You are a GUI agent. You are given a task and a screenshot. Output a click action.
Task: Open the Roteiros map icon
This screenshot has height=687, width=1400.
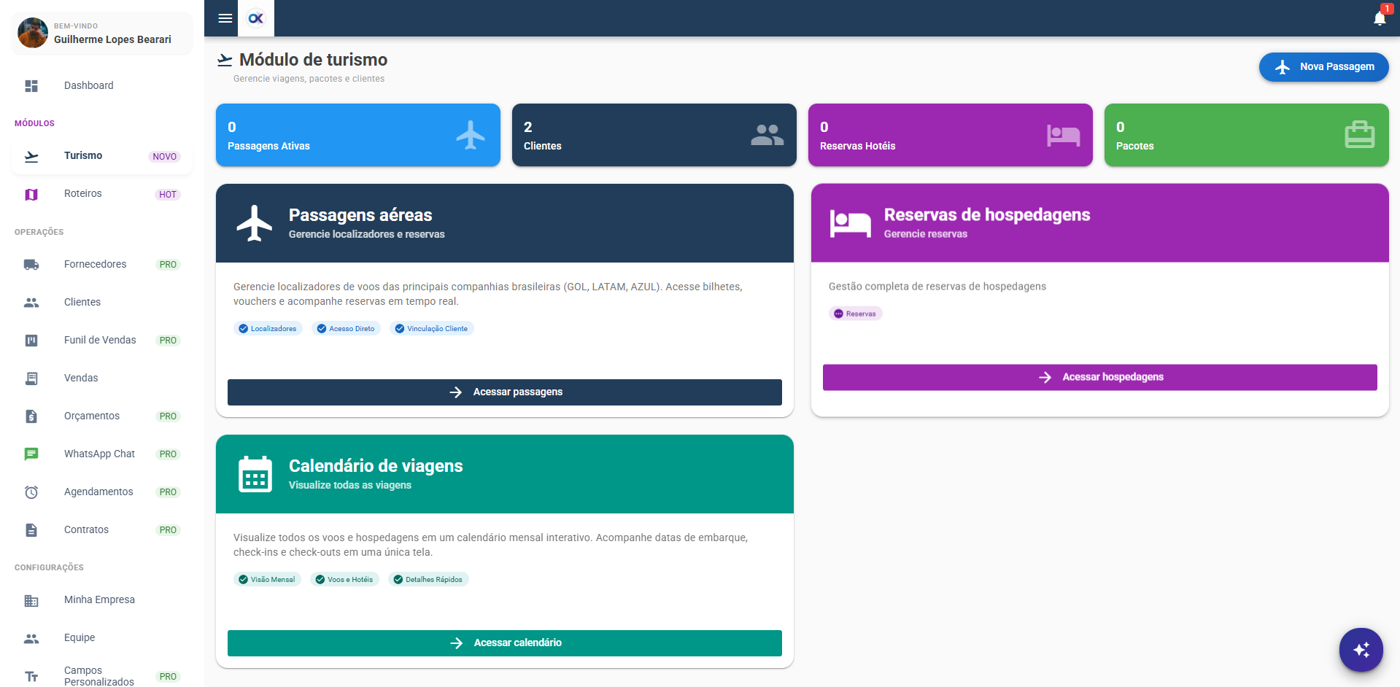point(31,193)
